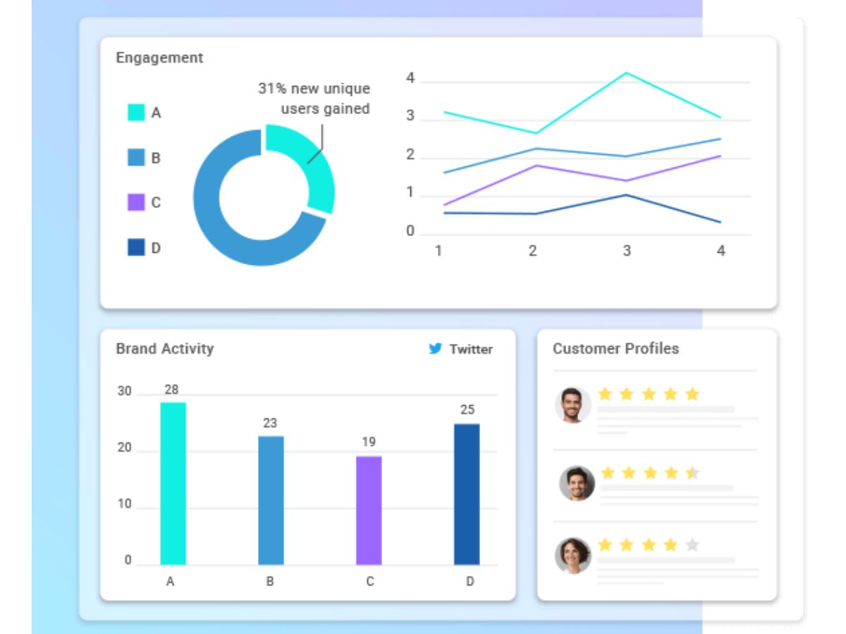Screen dimensions: 846x634
Task: Select the dark blue bar D valued 25
Action: pos(467,495)
